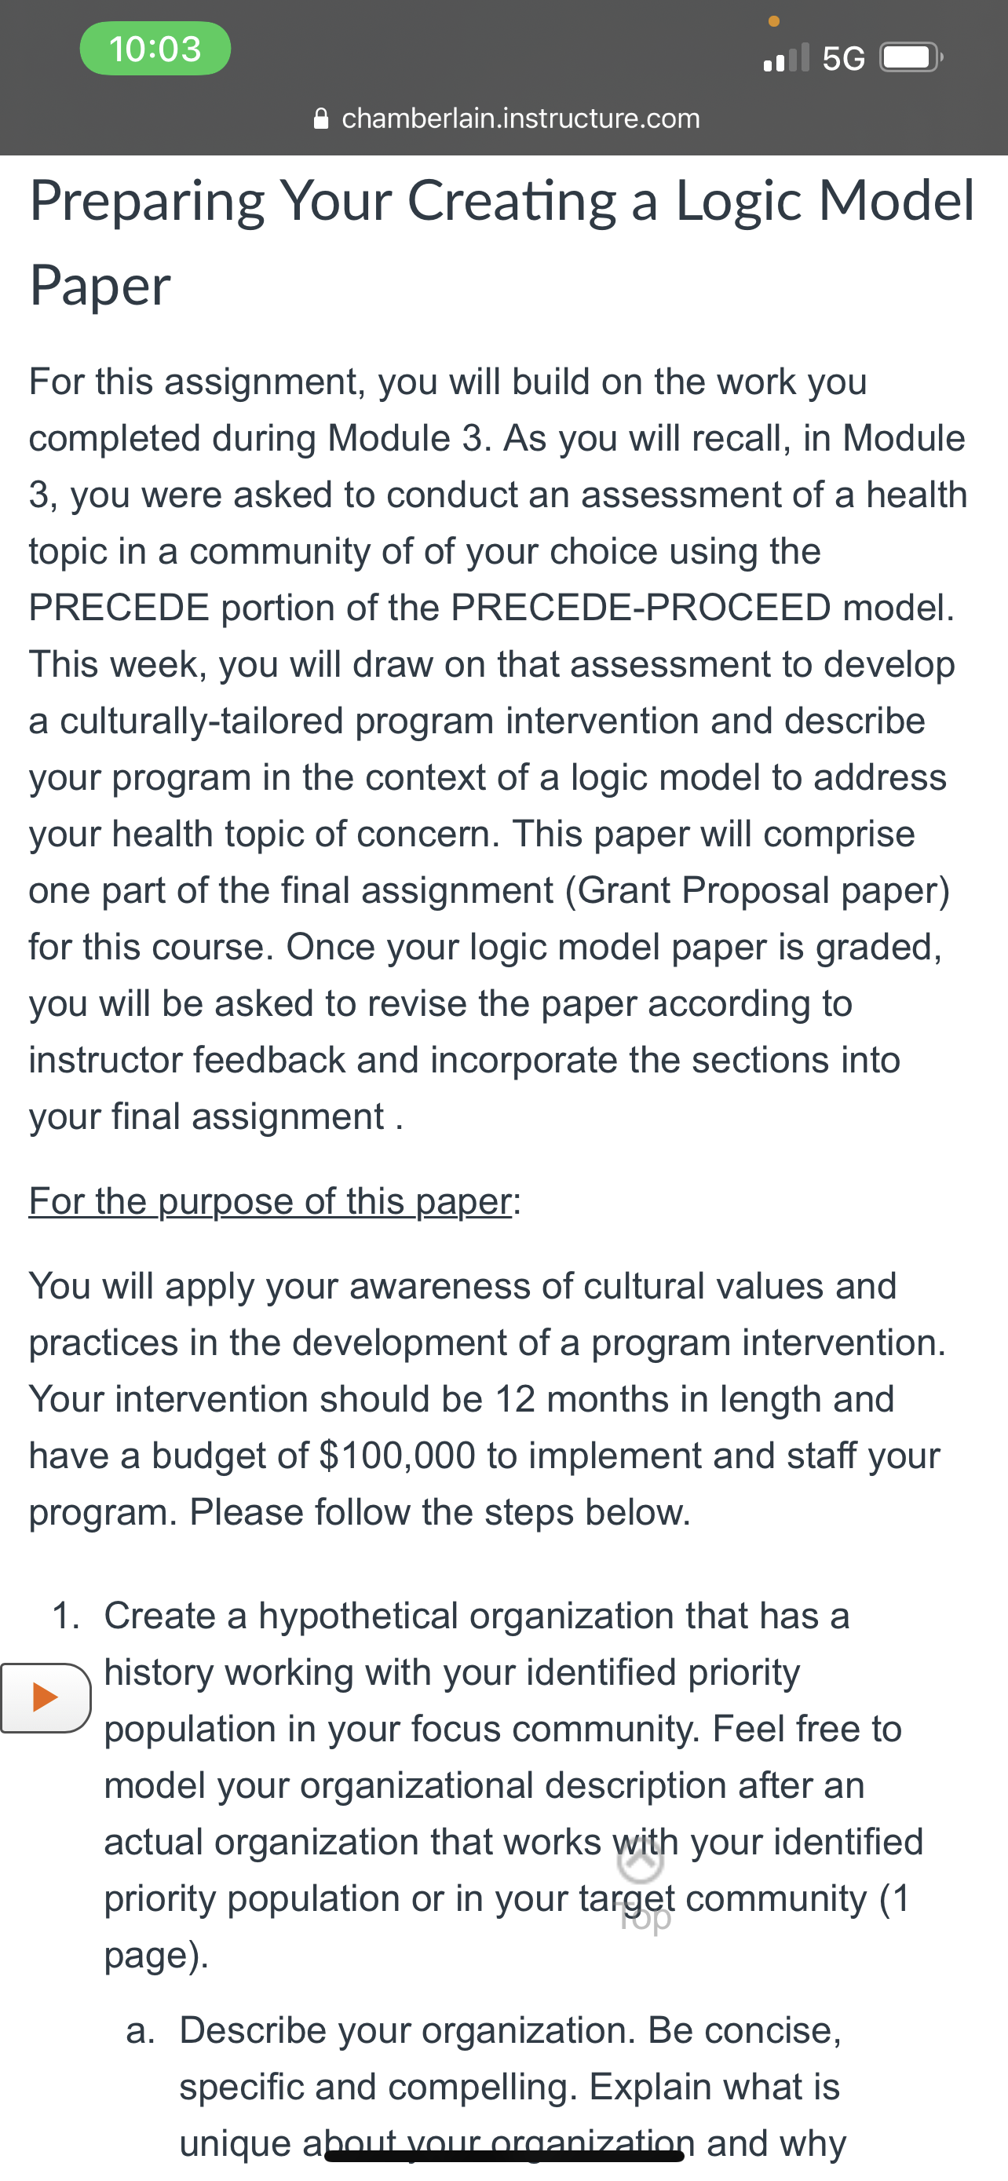This screenshot has height=2181, width=1008.
Task: Tap the word 'Paper' in the title
Action: tap(100, 285)
